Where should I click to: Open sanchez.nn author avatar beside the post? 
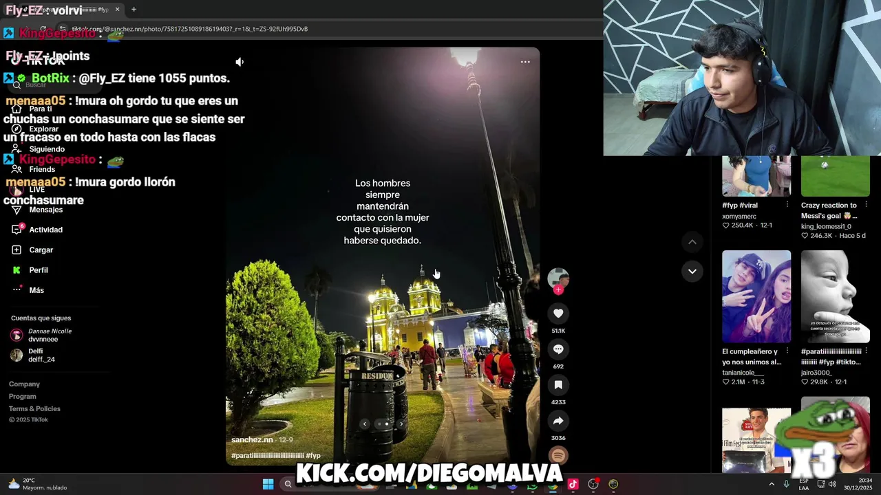pos(558,278)
